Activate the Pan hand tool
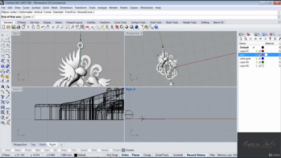Screen dimensions: 281x158 [x=48, y=27]
